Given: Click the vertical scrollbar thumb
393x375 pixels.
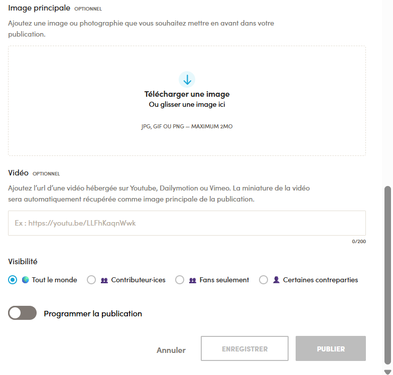Looking at the screenshot, I should pos(388,275).
